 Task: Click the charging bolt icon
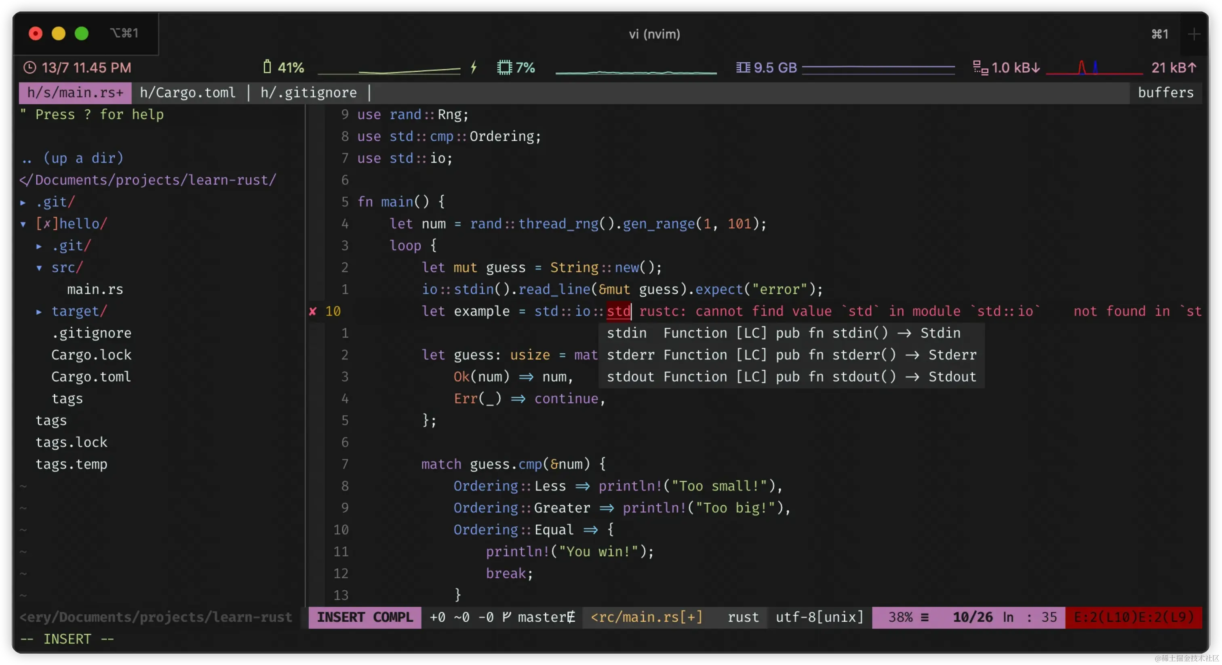pos(474,68)
